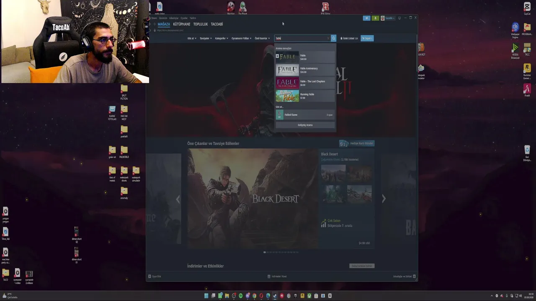This screenshot has height=301, width=536.
Task: Select the Fable $48.99 search result
Action: pyautogui.click(x=305, y=57)
